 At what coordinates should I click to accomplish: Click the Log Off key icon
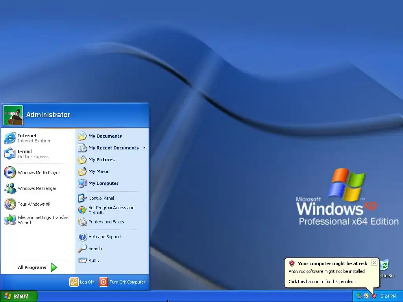coord(74,282)
